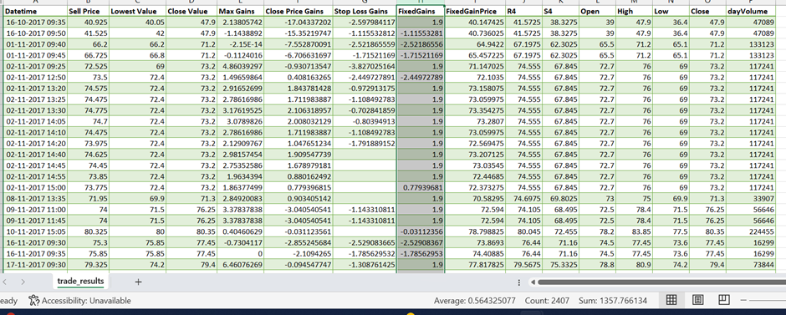
Task: Select the Datetime header cell
Action: pos(35,11)
